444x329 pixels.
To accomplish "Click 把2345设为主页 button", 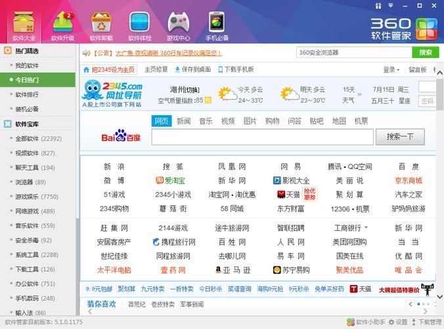I will [x=109, y=70].
